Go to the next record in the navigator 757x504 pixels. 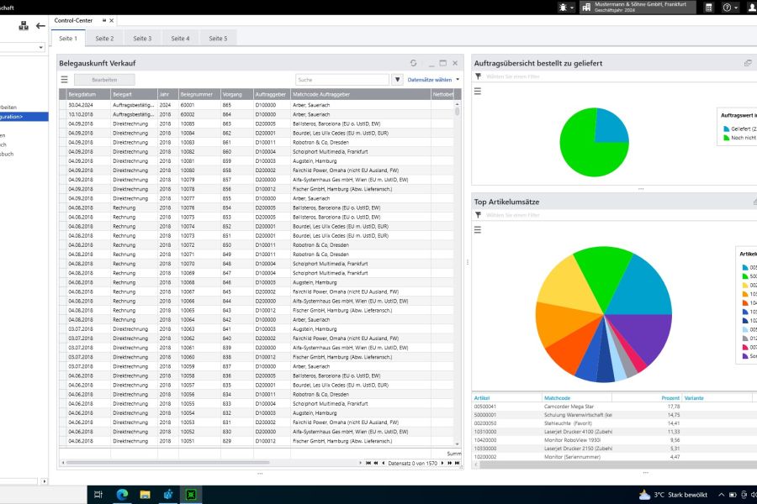pyautogui.click(x=442, y=463)
